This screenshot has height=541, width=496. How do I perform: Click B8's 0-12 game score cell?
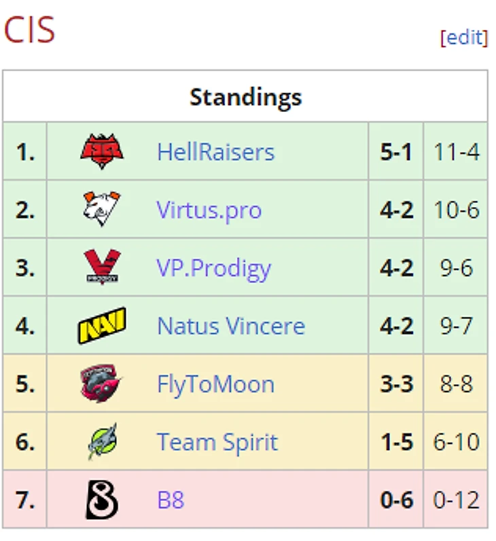click(456, 500)
